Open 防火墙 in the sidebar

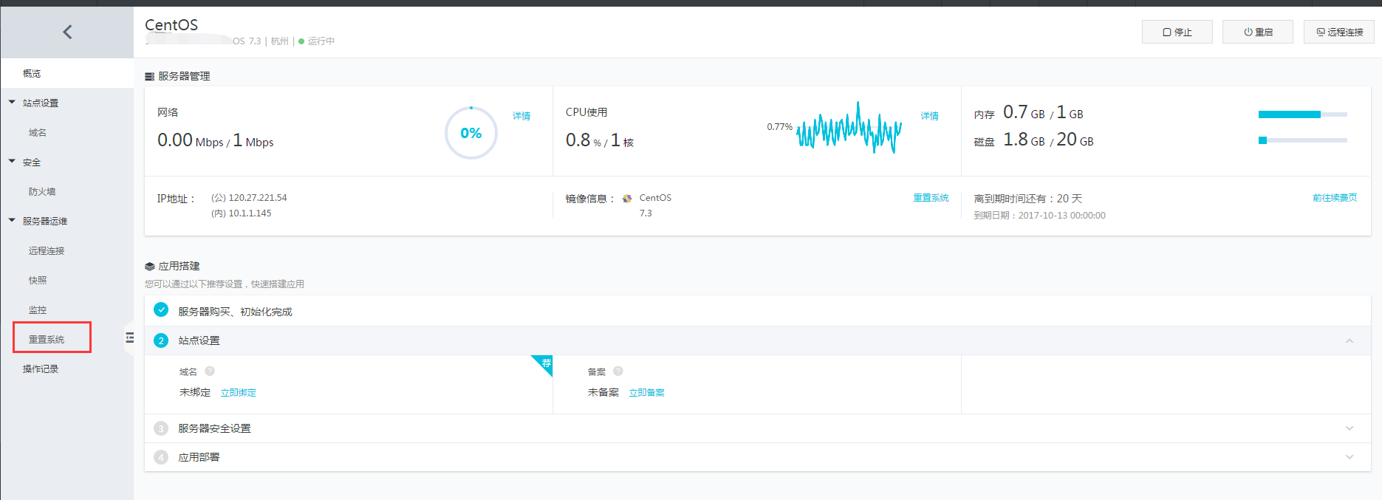42,192
